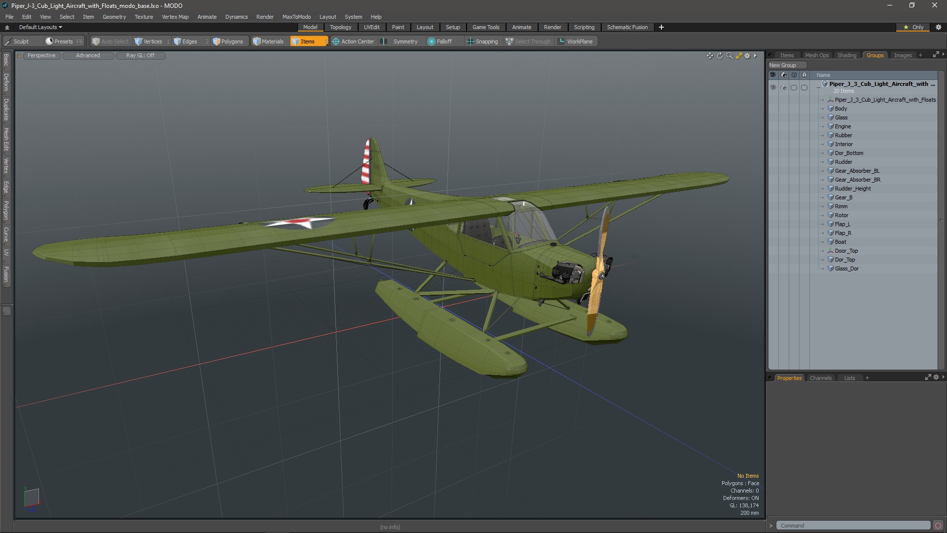Image resolution: width=947 pixels, height=533 pixels.
Task: Click the Door_Top locator icon
Action: [831, 251]
